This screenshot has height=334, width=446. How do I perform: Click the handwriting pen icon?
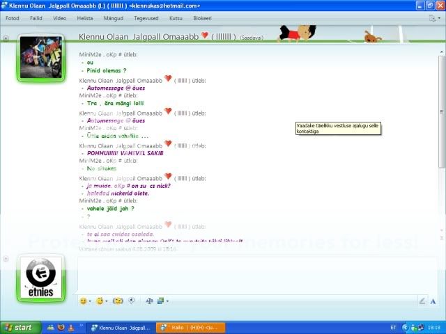click(422, 301)
